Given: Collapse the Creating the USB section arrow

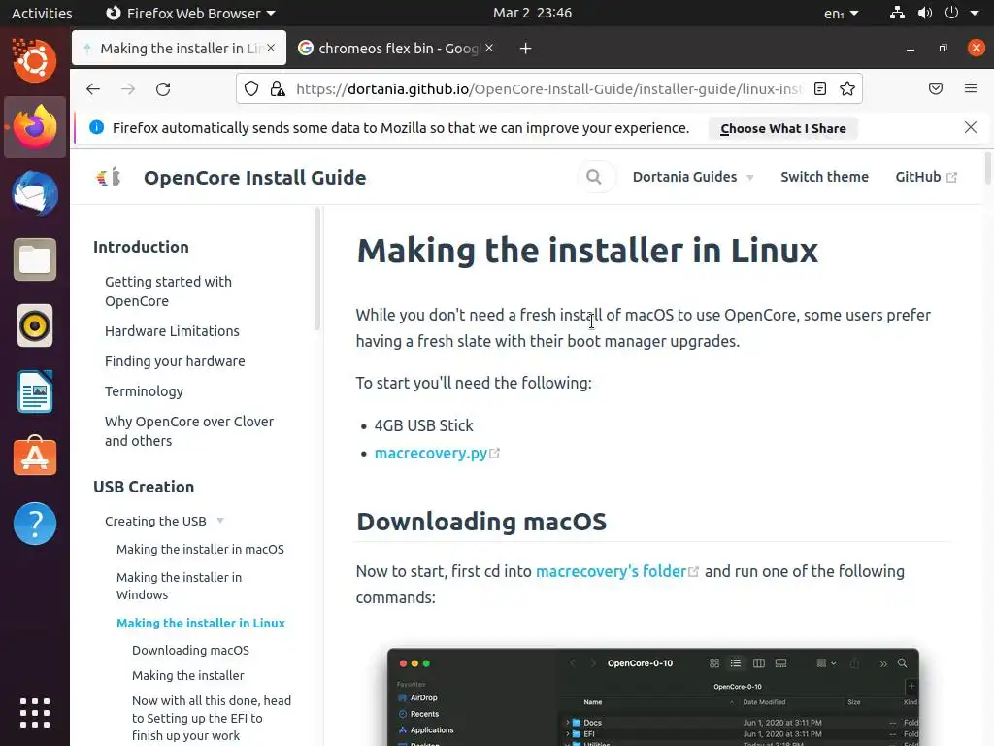Looking at the screenshot, I should [220, 521].
